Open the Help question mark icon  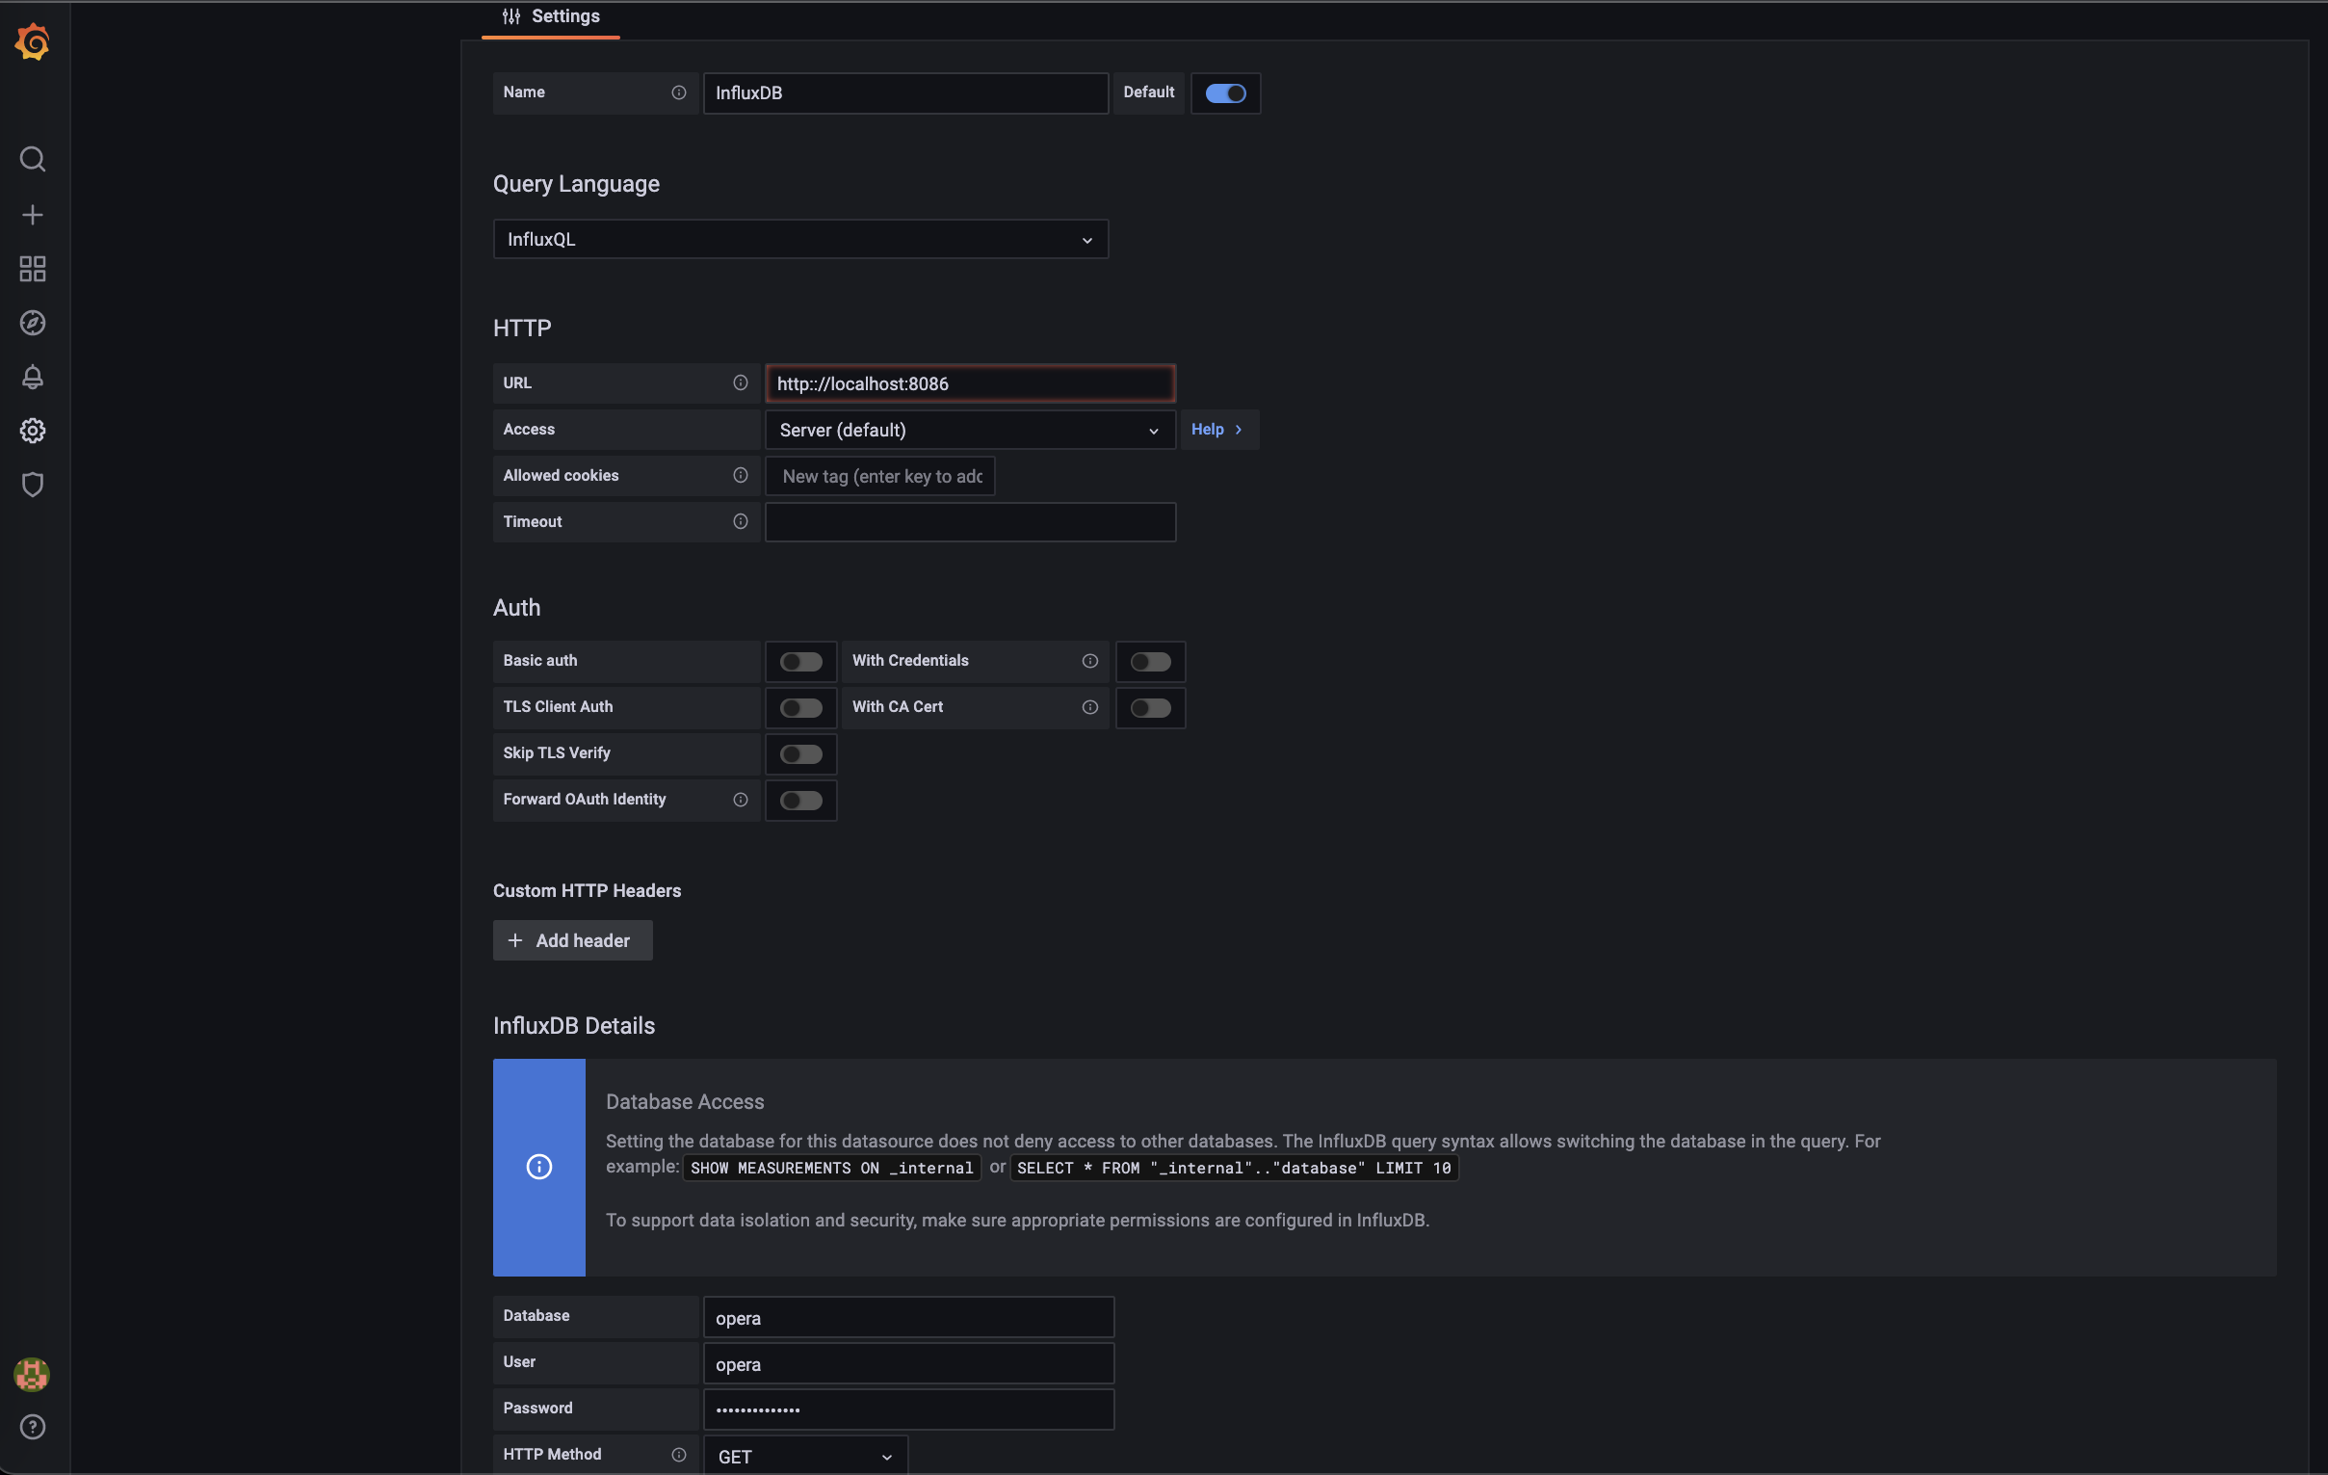32,1428
